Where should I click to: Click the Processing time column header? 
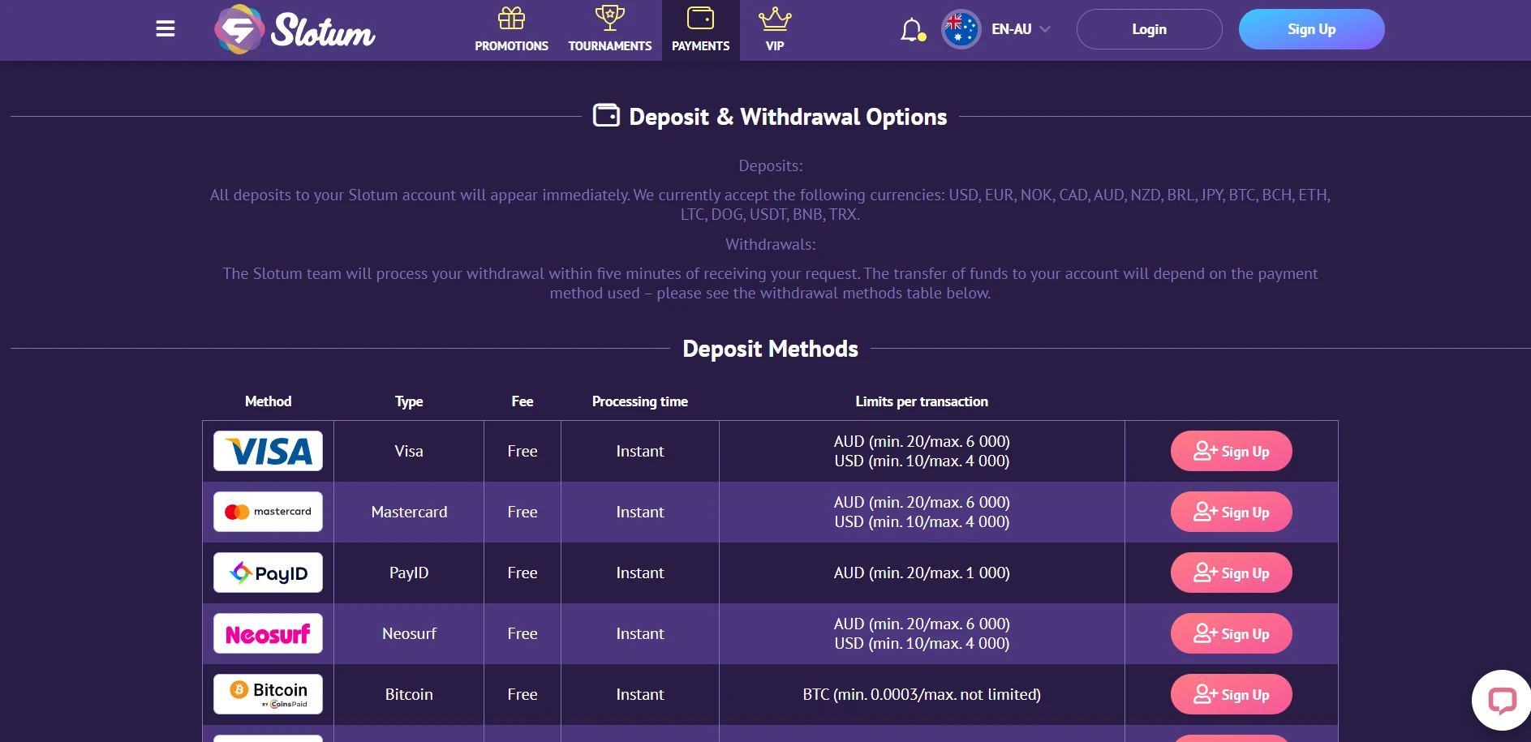click(x=640, y=401)
